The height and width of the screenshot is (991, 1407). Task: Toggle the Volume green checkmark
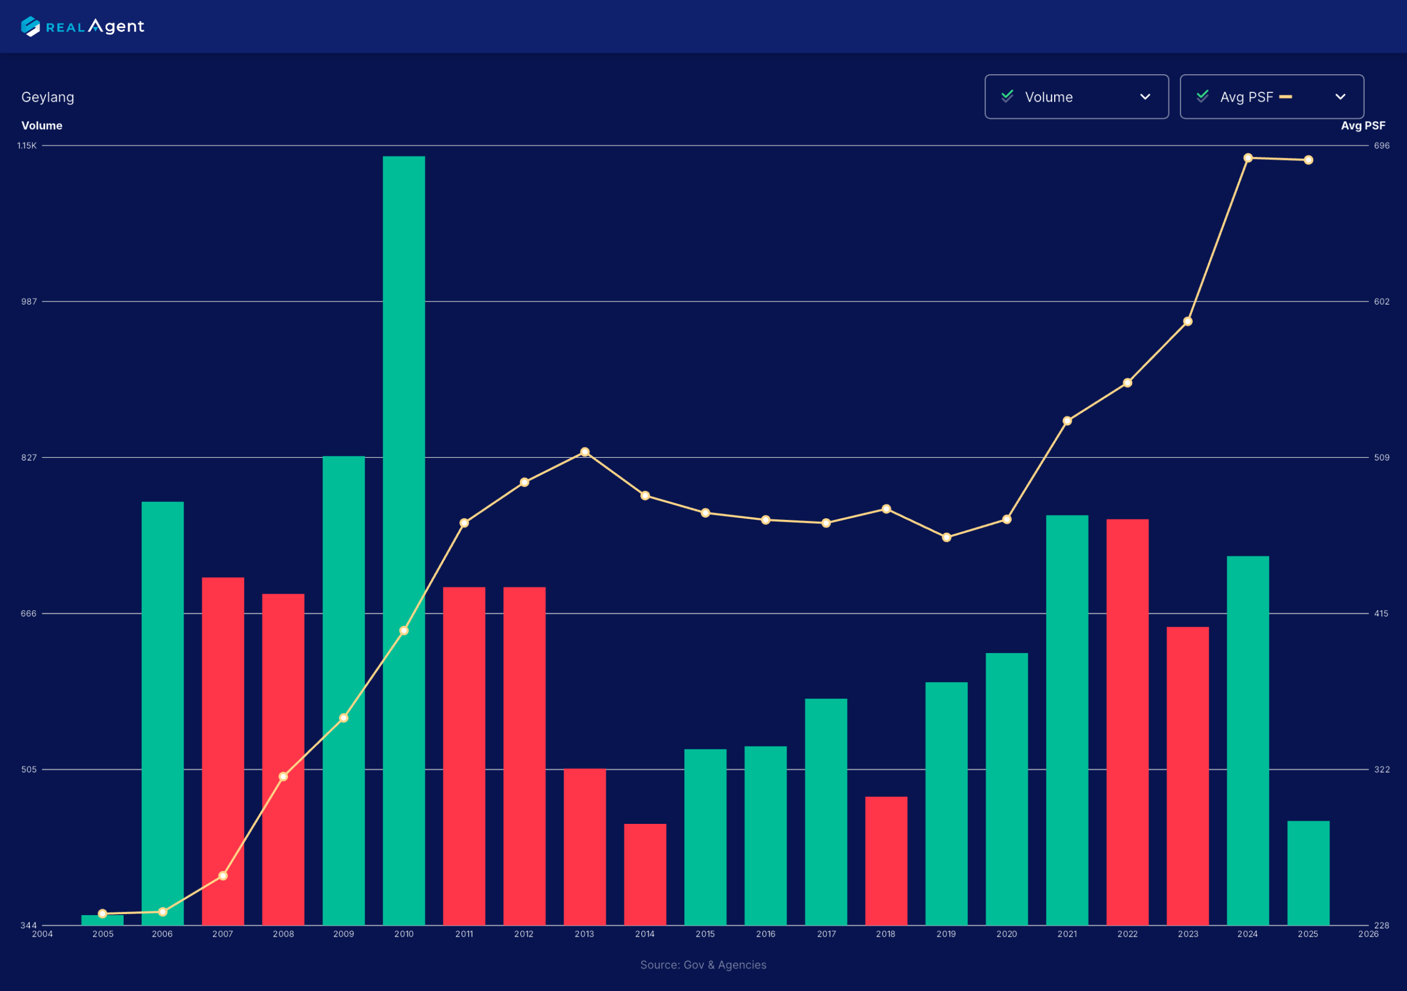coord(1007,96)
